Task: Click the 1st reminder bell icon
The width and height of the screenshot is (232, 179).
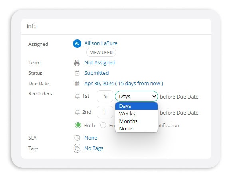Action: coord(77,96)
